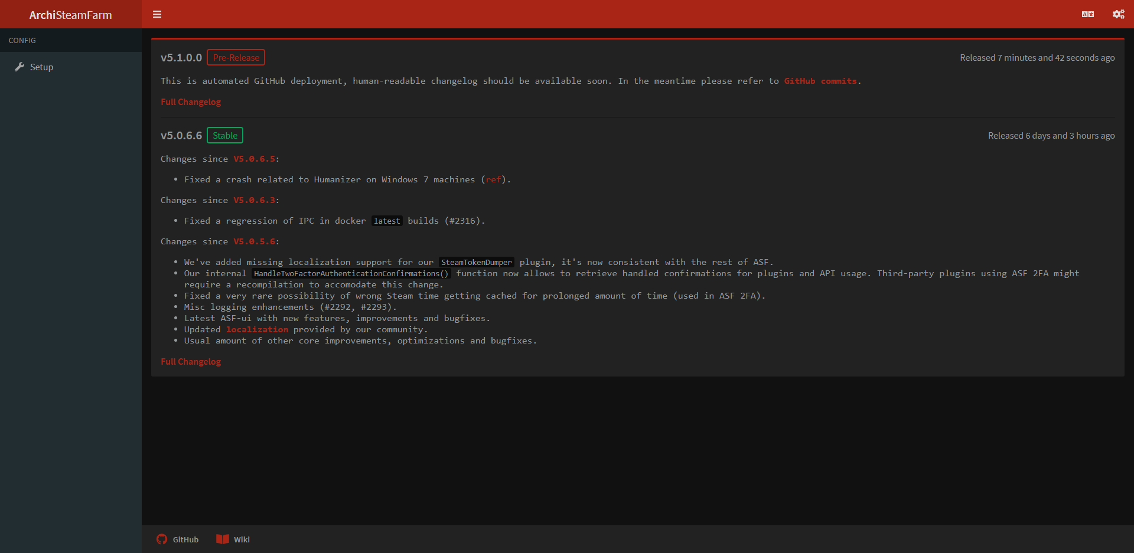This screenshot has height=553, width=1134.
Task: Open the localization community link
Action: pos(256,329)
